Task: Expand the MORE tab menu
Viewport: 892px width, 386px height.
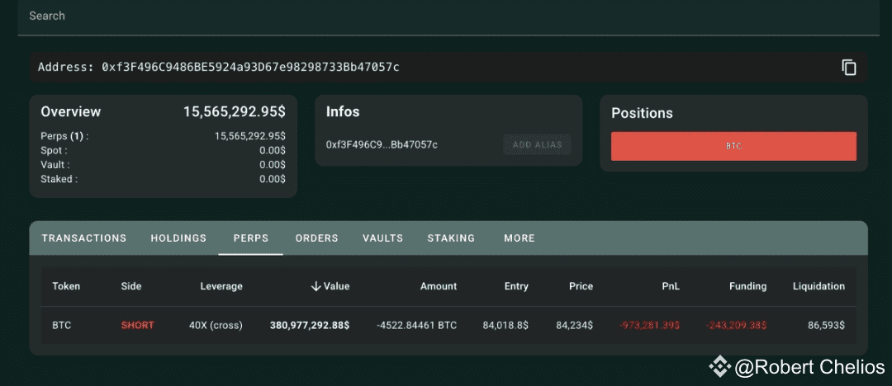Action: (520, 238)
